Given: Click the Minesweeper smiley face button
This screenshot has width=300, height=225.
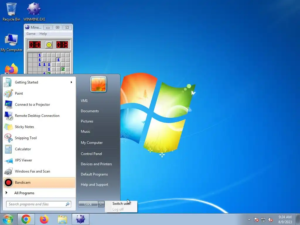Looking at the screenshot, I should click(49, 45).
